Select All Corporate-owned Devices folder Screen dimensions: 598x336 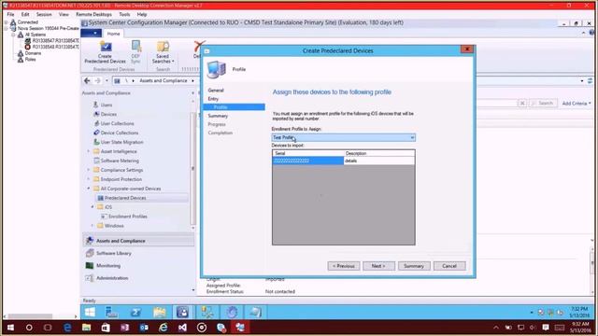[x=131, y=189]
